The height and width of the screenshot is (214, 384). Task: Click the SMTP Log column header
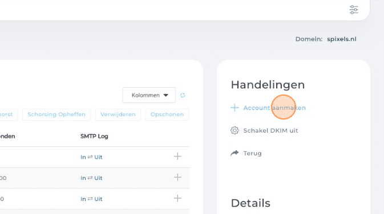pos(94,137)
